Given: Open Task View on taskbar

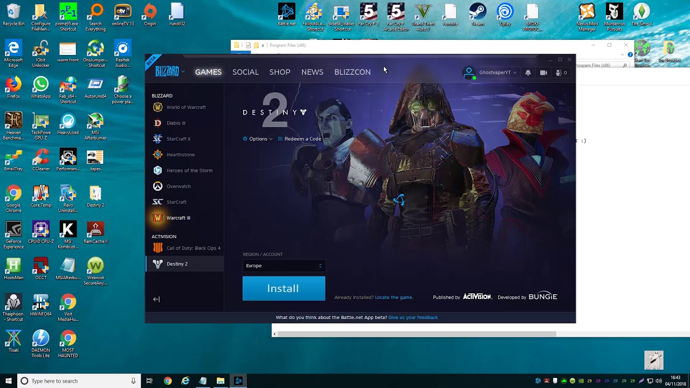Looking at the screenshot, I should click(149, 381).
